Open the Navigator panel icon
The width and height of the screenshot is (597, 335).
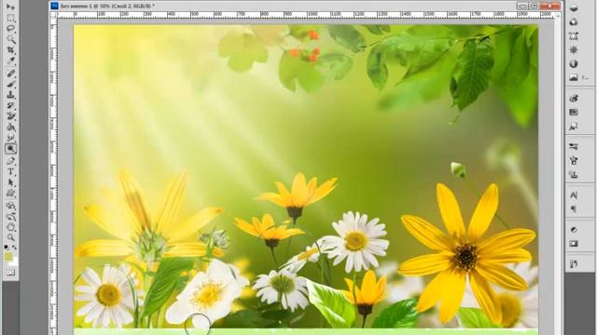tap(574, 49)
